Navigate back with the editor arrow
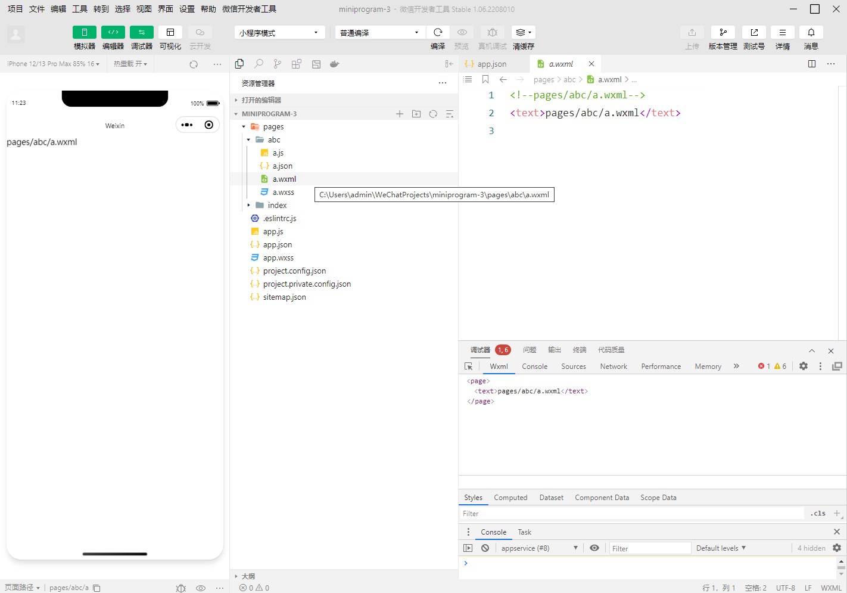This screenshot has width=847, height=593. click(503, 79)
